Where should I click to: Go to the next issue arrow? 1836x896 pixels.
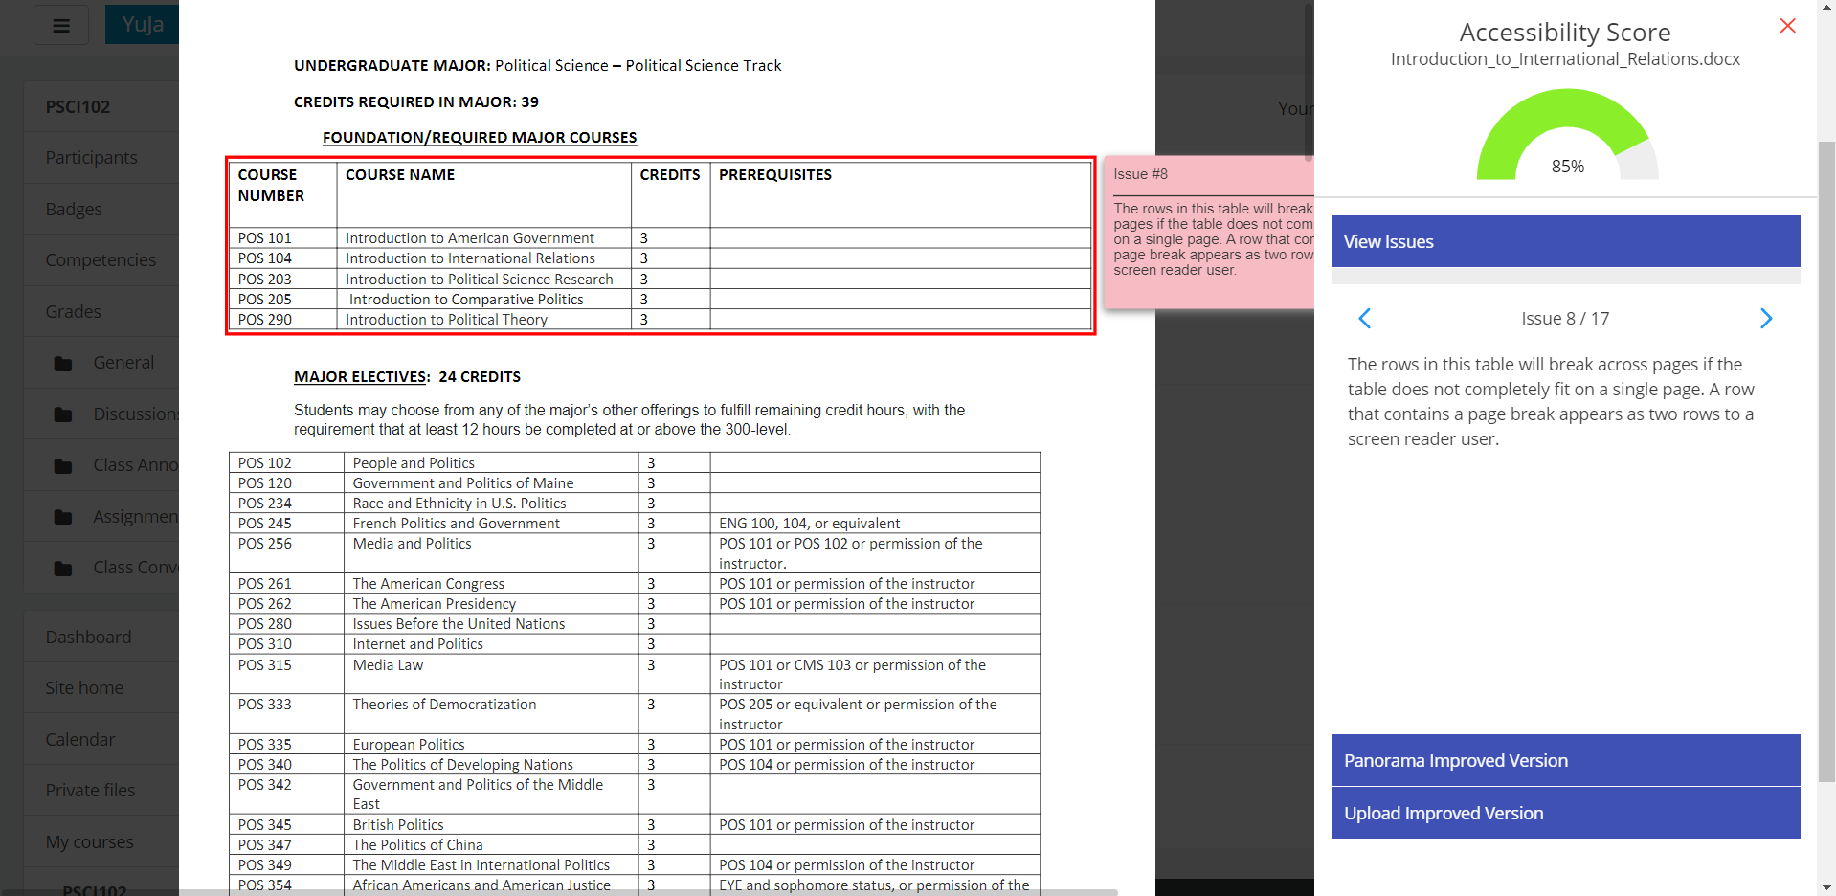coord(1766,319)
